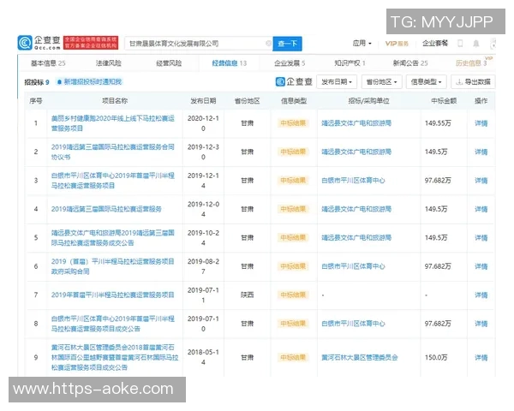Open project 2019靖远第三届国际马拉松赛运营服务合同协议书

[x=113, y=152]
